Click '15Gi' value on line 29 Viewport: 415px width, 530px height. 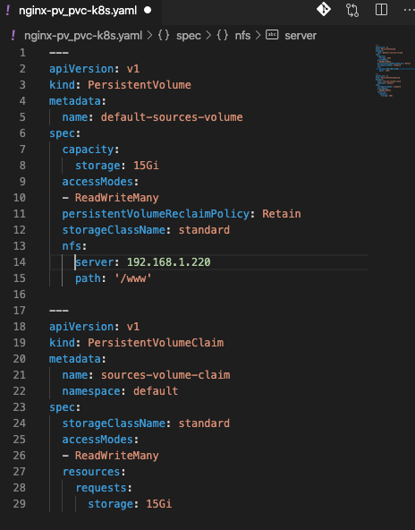coord(158,504)
